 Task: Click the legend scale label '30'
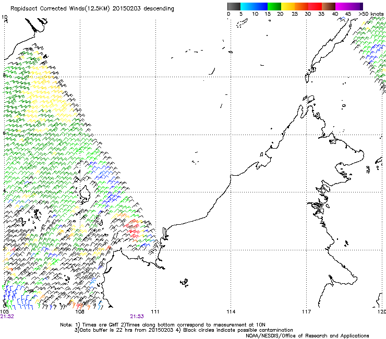(308, 14)
